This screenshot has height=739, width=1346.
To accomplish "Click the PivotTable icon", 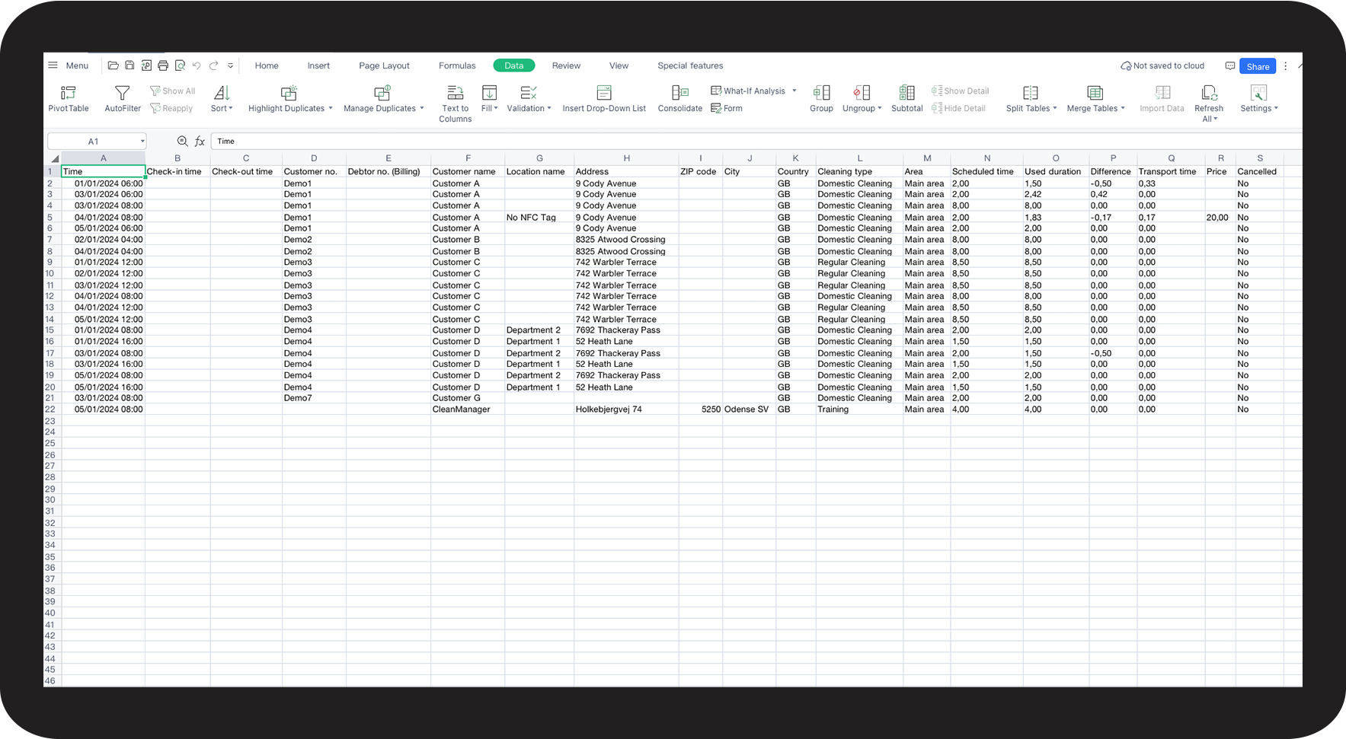I will [69, 94].
